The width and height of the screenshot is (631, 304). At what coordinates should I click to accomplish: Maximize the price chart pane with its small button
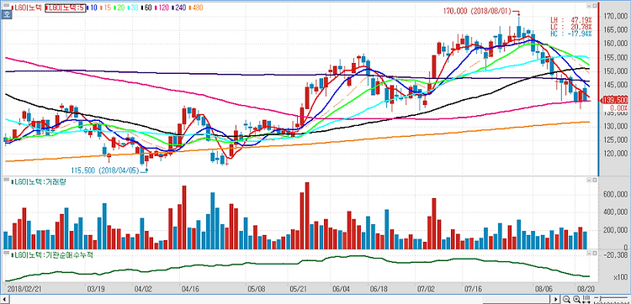[x=594, y=6]
